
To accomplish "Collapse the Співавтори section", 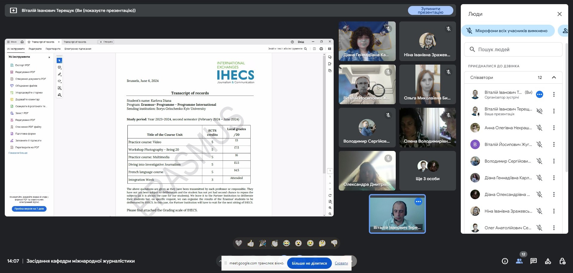I will tap(554, 77).
